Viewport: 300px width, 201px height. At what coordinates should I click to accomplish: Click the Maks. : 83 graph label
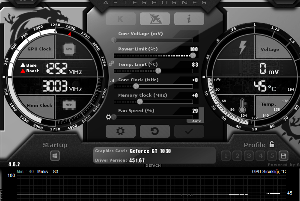coord(48,171)
